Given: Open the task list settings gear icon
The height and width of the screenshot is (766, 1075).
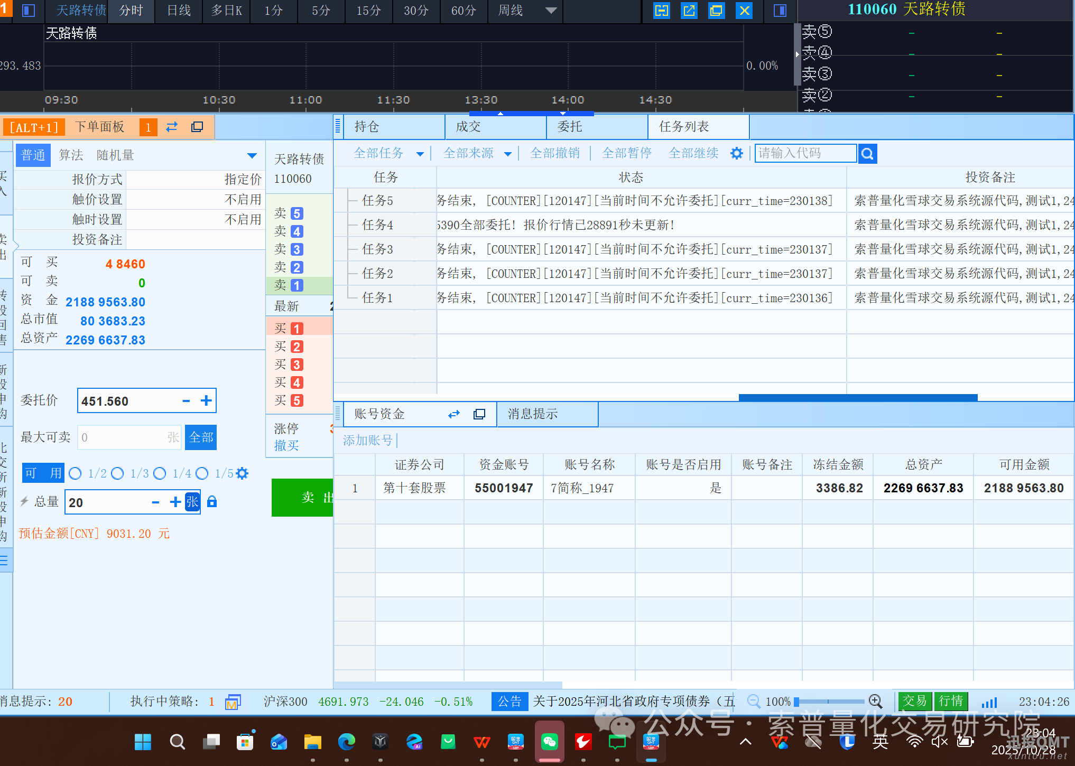Looking at the screenshot, I should point(737,153).
